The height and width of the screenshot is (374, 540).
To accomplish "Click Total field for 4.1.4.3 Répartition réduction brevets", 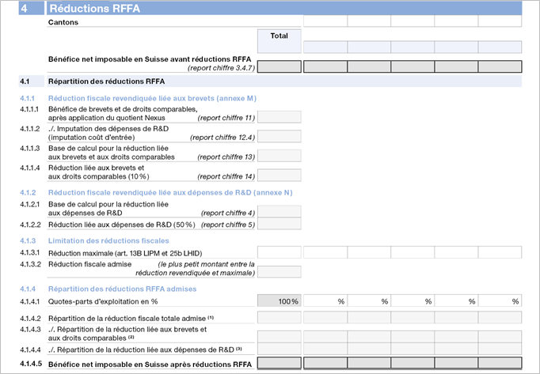I will click(x=280, y=337).
